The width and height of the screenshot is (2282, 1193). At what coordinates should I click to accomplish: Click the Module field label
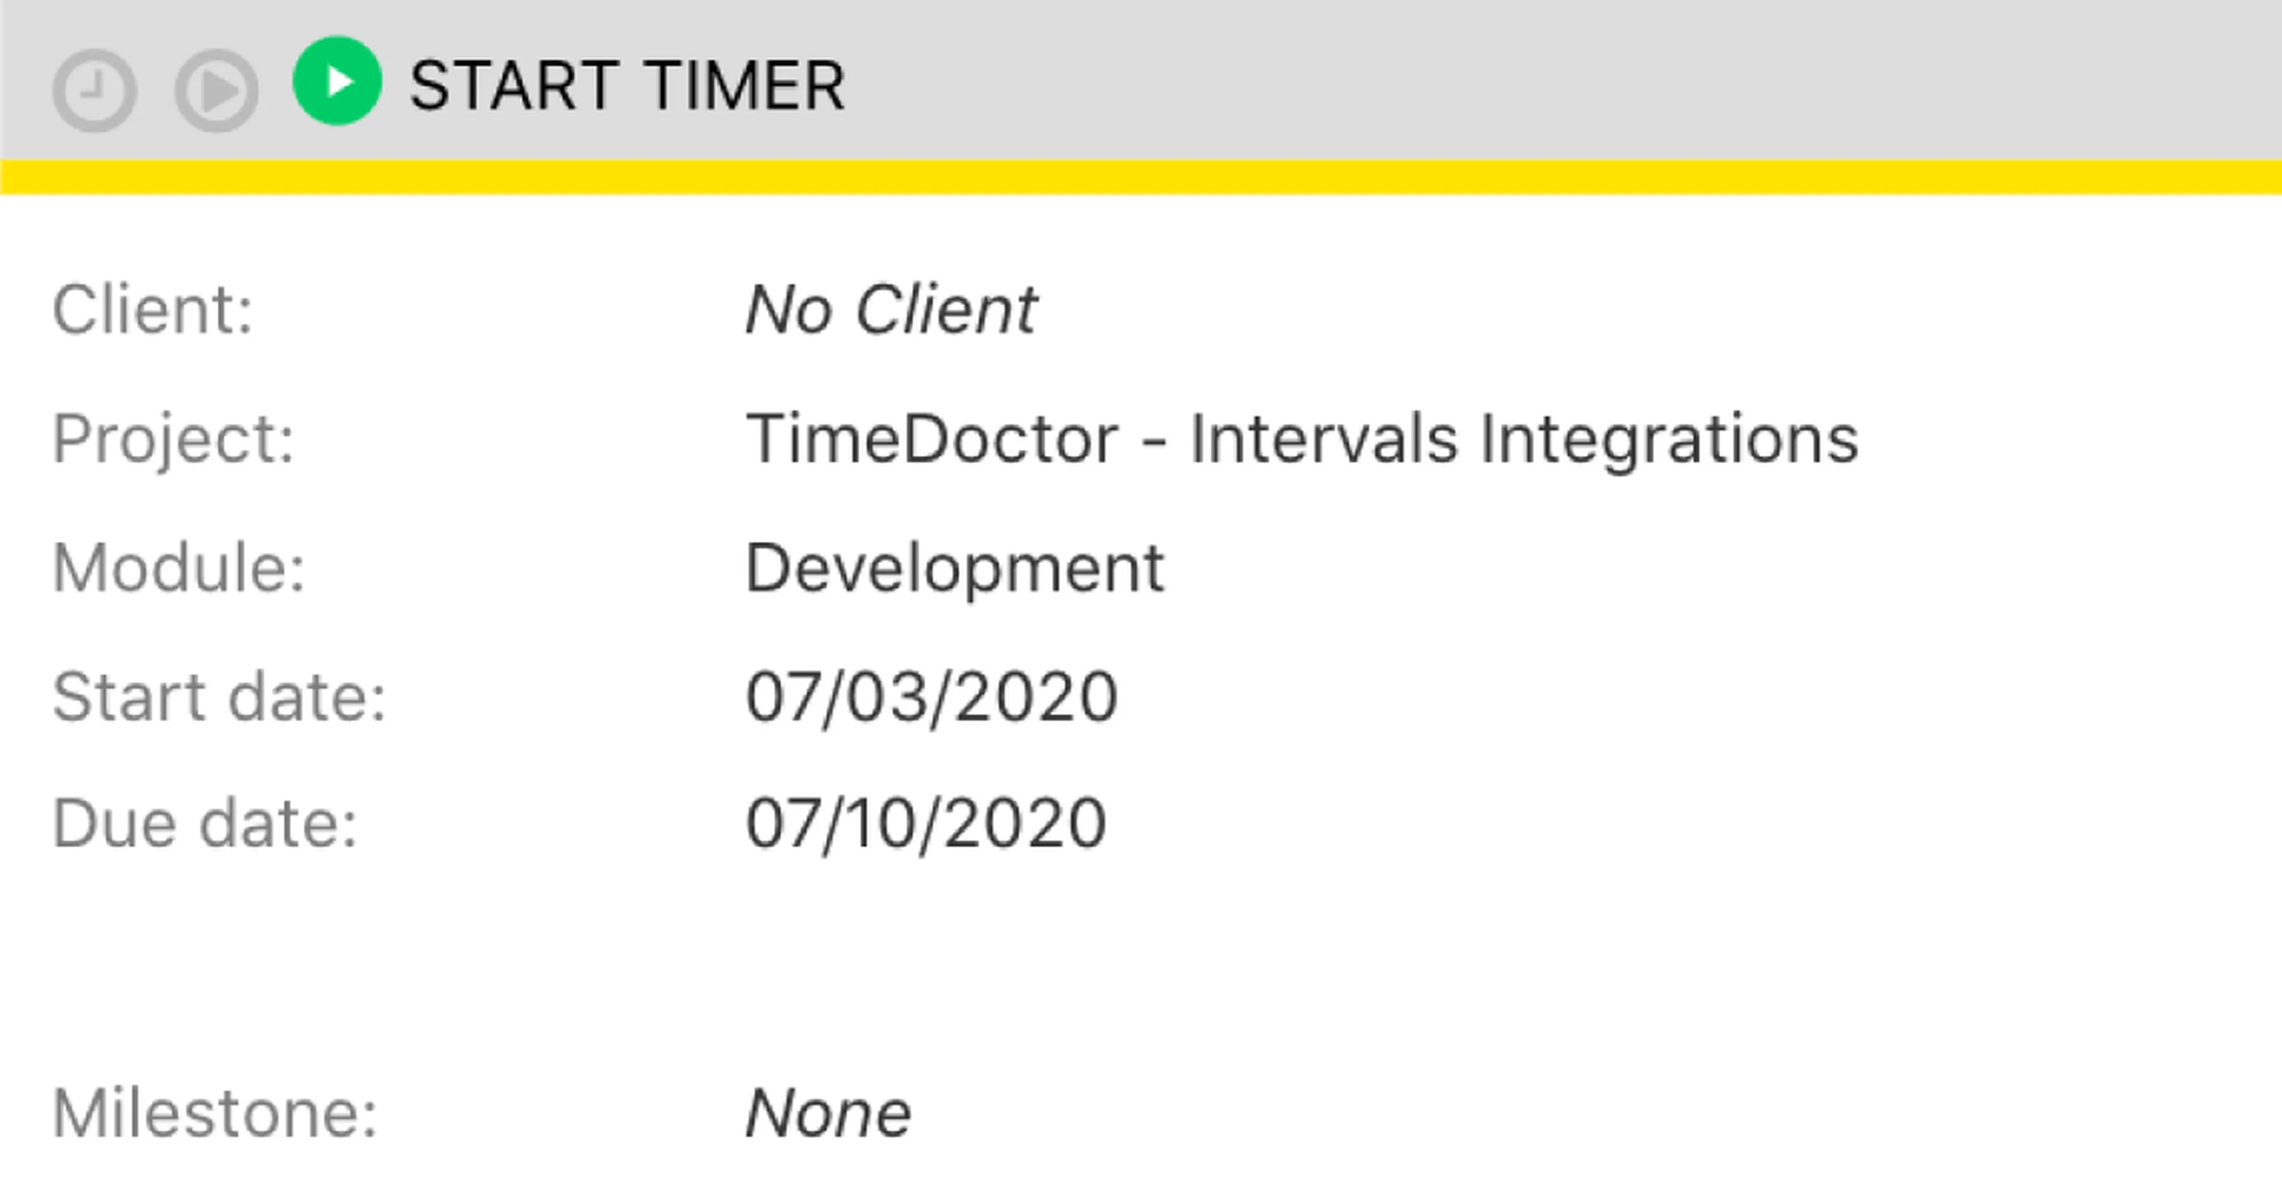click(179, 568)
